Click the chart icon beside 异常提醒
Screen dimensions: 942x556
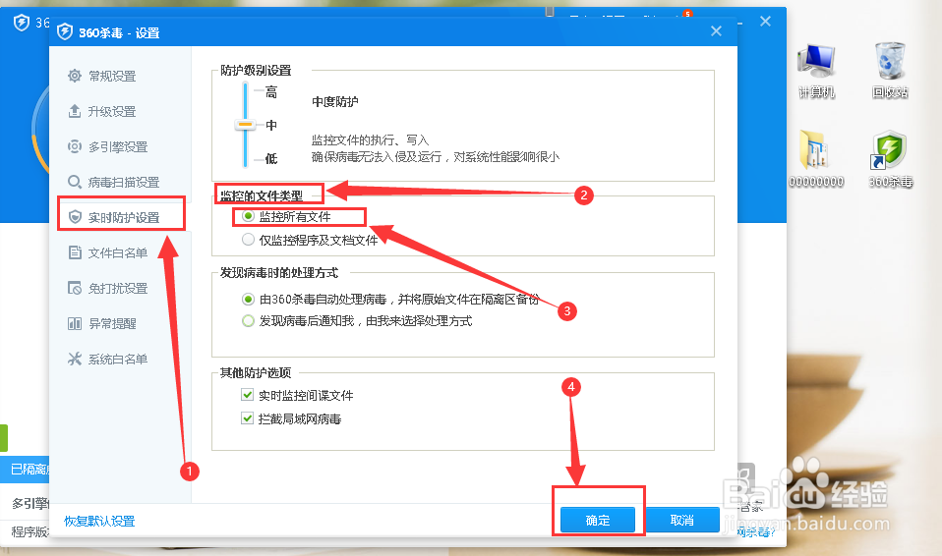(75, 323)
